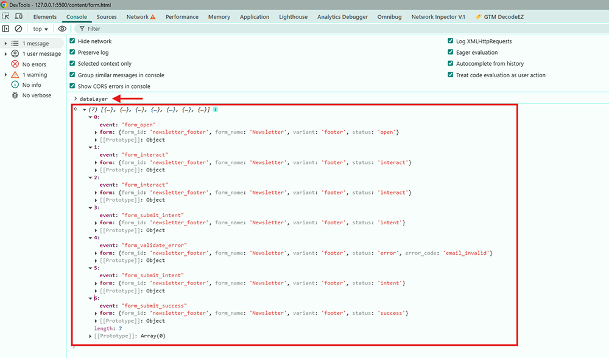Toggle Group similar messages in console

tap(72, 75)
